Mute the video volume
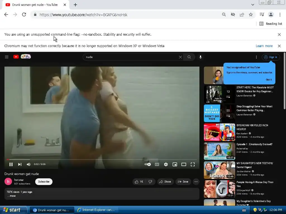The image size is (286, 214). click(28, 164)
